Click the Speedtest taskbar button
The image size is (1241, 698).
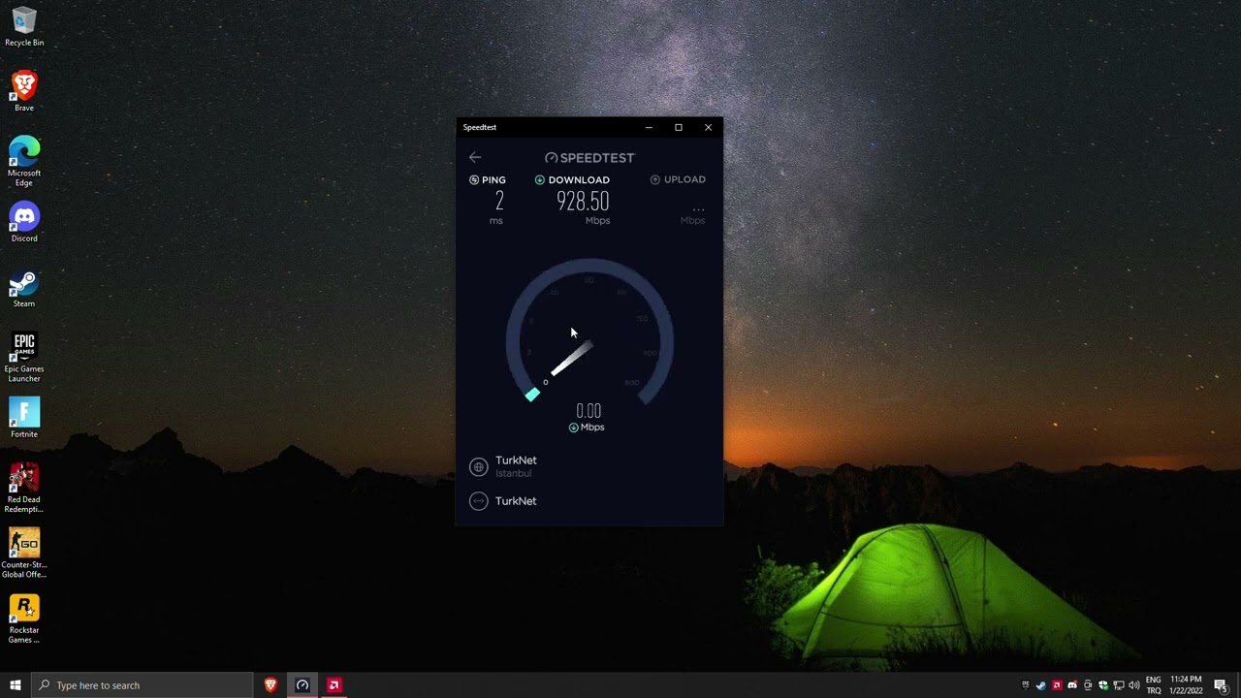302,685
